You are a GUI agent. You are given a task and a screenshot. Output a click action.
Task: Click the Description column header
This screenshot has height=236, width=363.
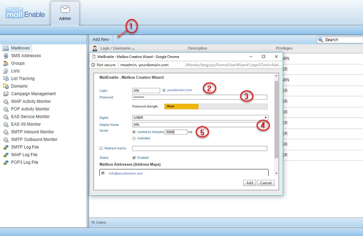pos(197,48)
